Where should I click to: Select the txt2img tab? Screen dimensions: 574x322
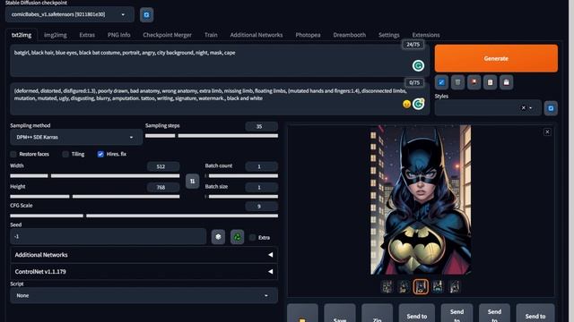[x=22, y=35]
